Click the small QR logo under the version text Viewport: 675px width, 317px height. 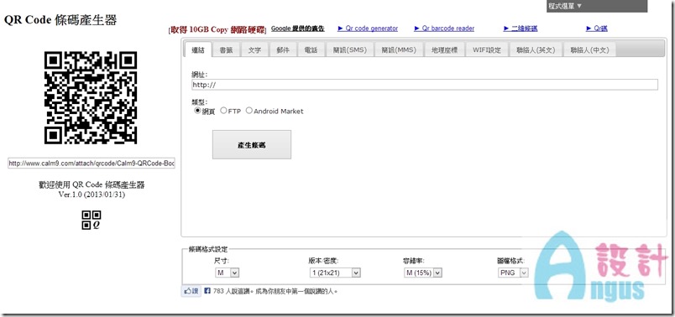pyautogui.click(x=92, y=220)
